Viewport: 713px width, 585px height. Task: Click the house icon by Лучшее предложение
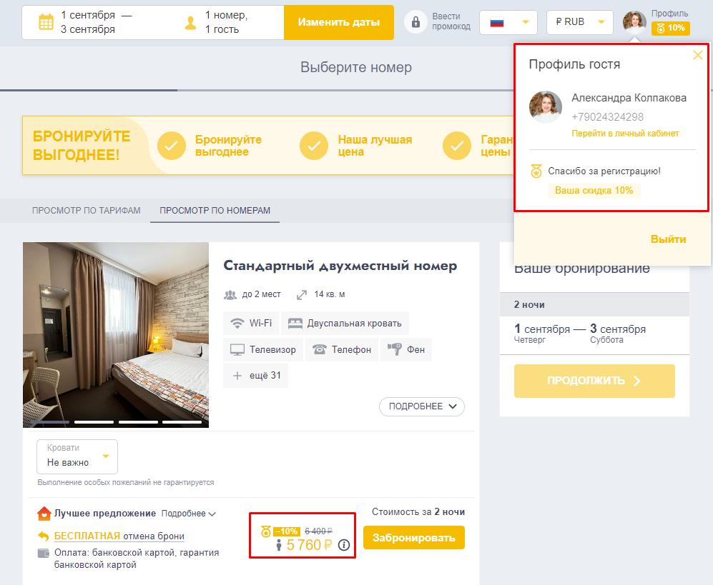tap(44, 514)
